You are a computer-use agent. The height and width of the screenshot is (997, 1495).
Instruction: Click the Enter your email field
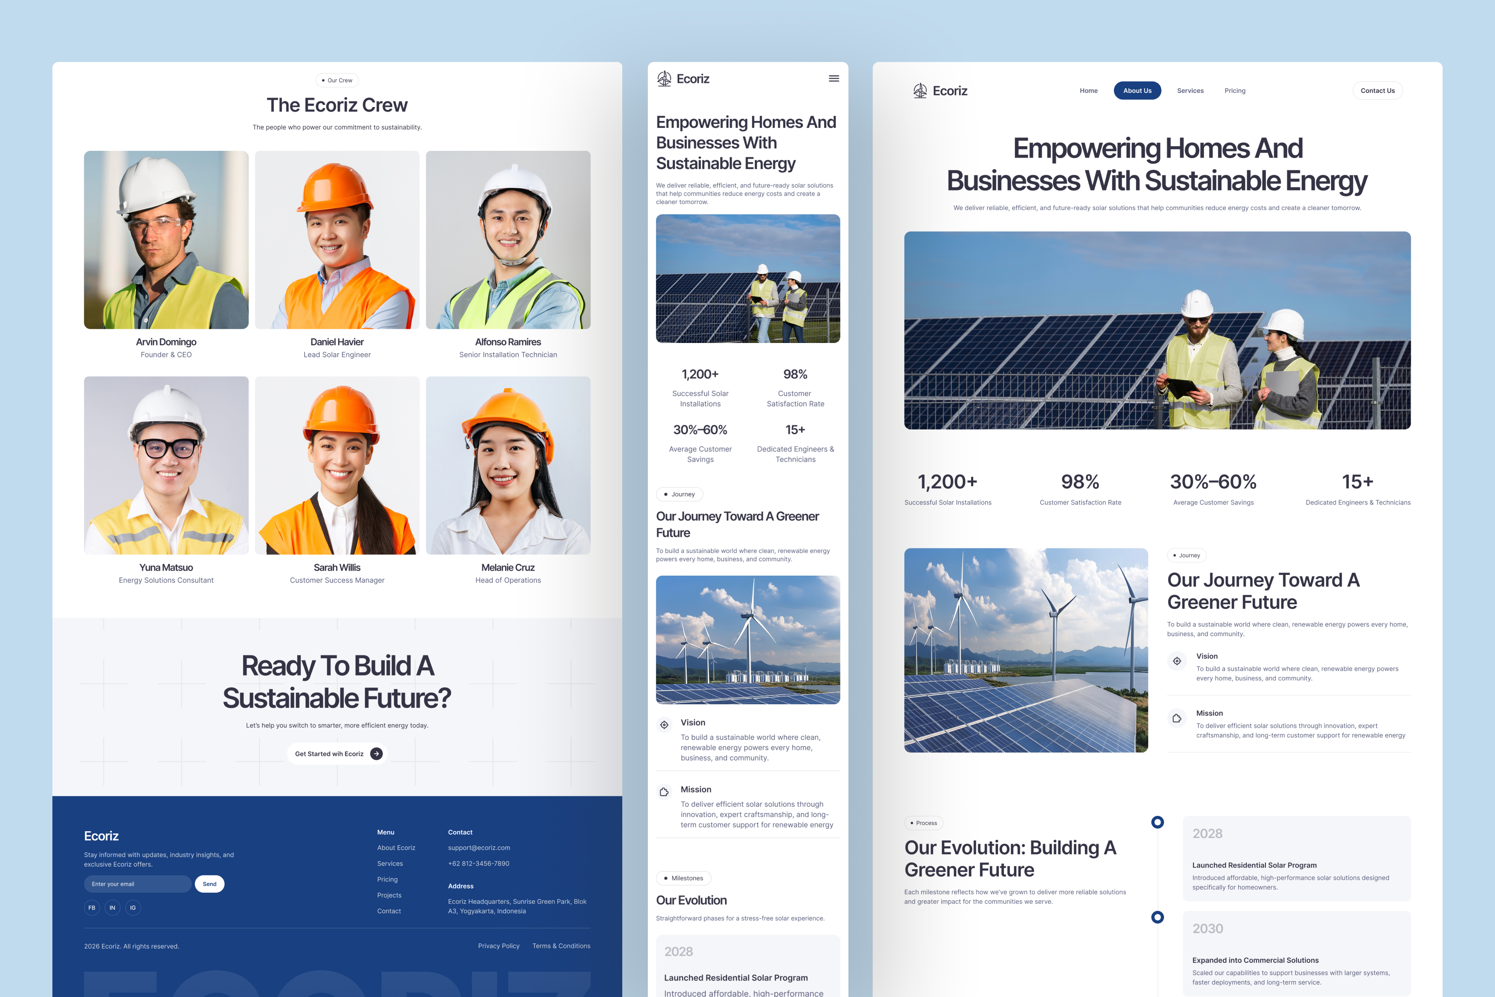(x=137, y=884)
